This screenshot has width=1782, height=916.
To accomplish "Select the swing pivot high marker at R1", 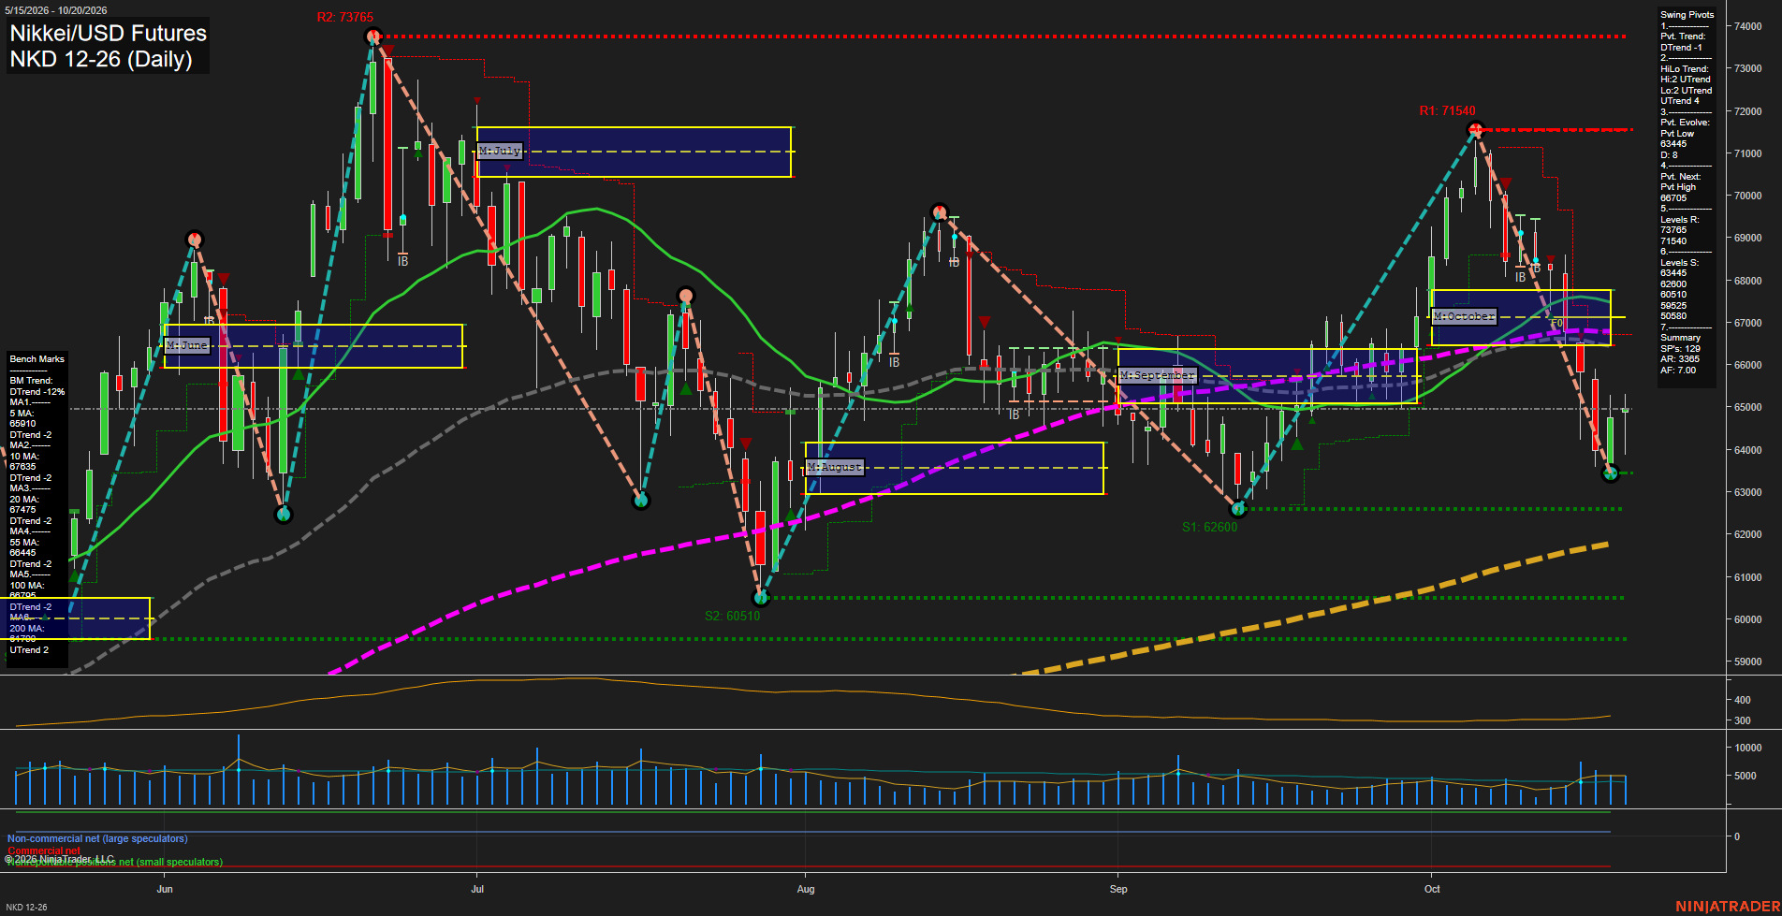I will [x=1475, y=129].
